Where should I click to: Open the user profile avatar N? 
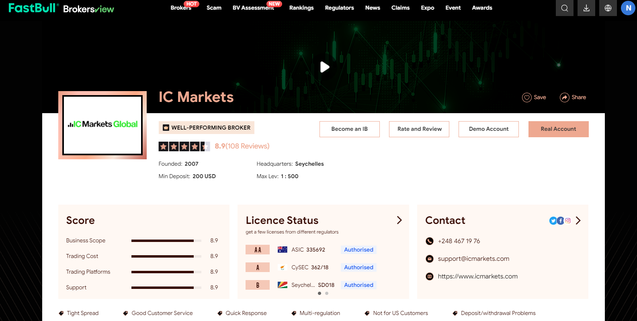[x=628, y=8]
